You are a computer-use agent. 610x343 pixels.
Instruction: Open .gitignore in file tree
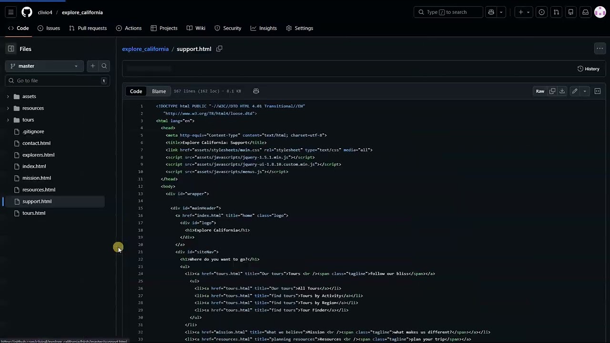[33, 131]
